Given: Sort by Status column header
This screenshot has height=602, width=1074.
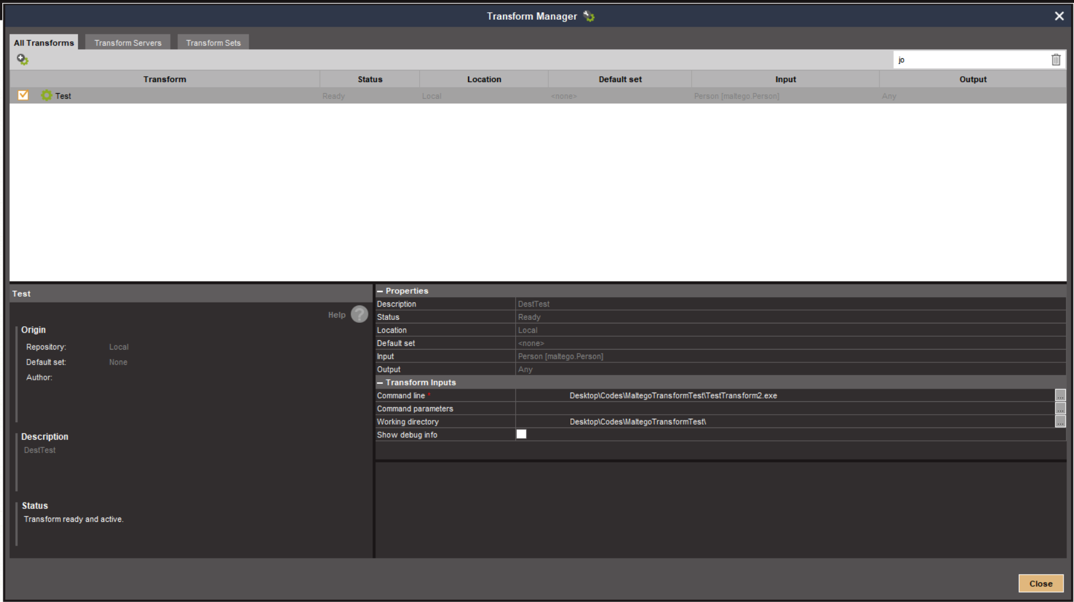Looking at the screenshot, I should coord(370,79).
